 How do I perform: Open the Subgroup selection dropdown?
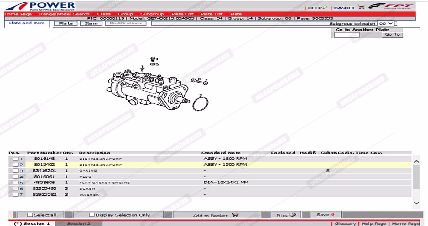(x=386, y=23)
